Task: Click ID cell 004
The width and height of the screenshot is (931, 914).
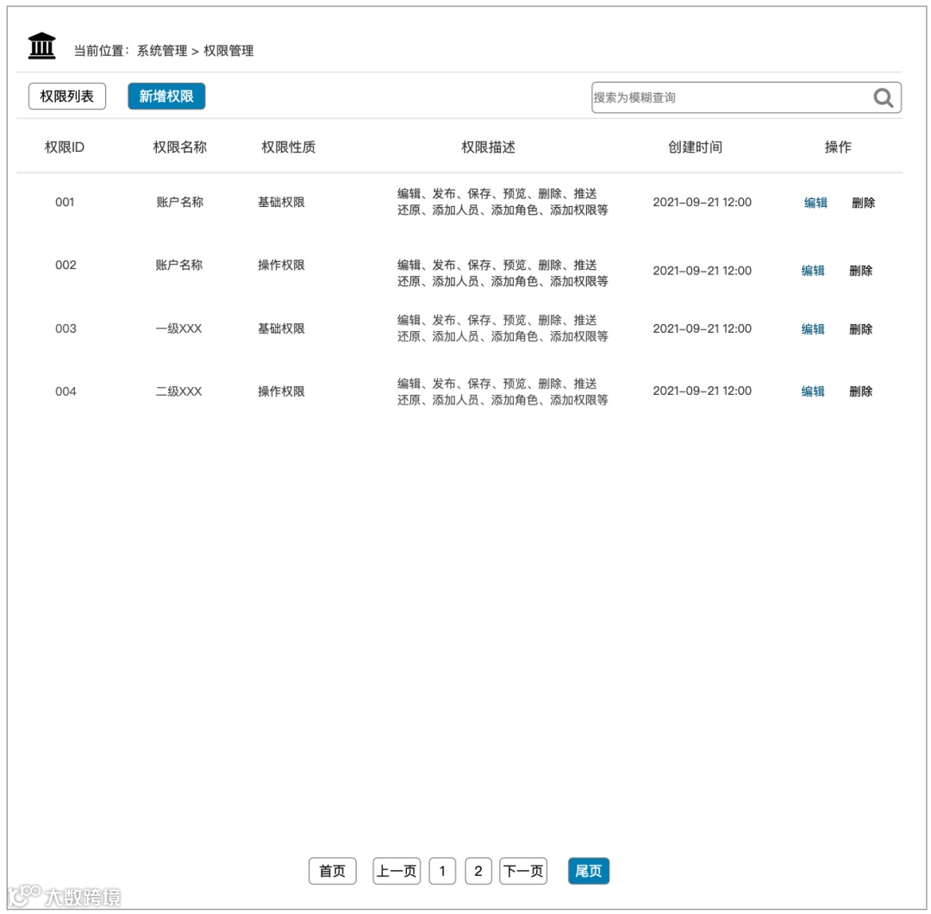Action: point(66,392)
